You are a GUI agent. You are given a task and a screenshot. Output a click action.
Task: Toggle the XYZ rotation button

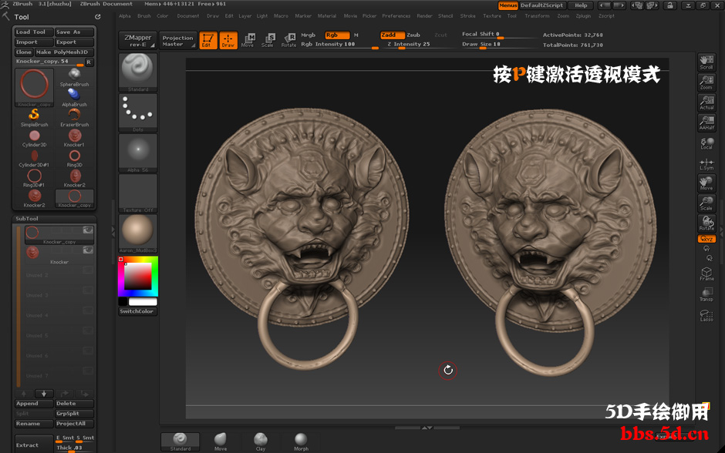click(x=706, y=239)
